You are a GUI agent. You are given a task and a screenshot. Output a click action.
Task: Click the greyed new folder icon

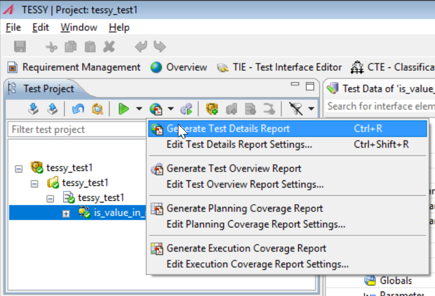[x=232, y=109]
